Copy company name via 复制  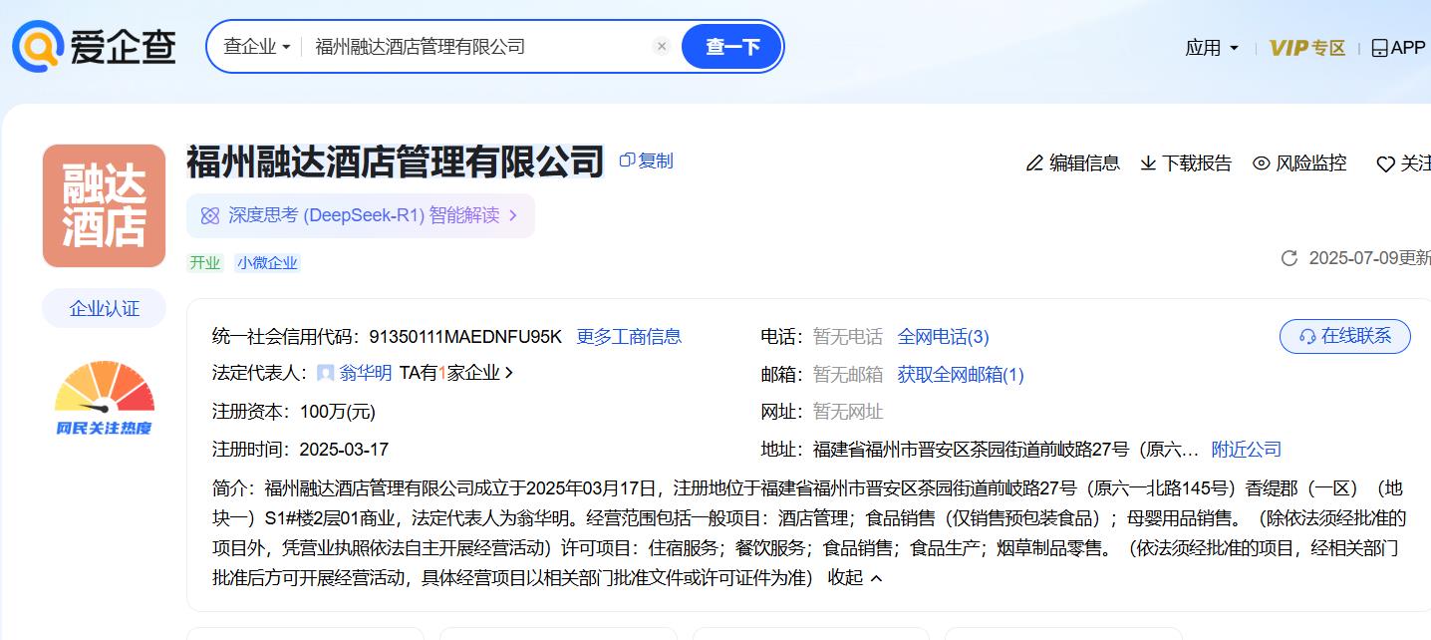coord(647,160)
